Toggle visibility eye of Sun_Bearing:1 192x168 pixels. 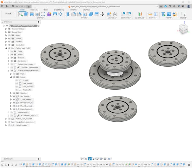(14, 96)
